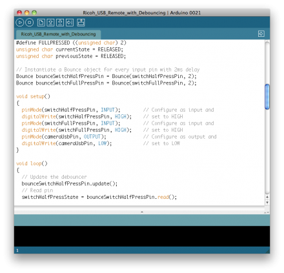The image size is (284, 273).
Task: Select the Ricoh_USB_Remote_with_Debouncing tab
Action: pos(58,34)
